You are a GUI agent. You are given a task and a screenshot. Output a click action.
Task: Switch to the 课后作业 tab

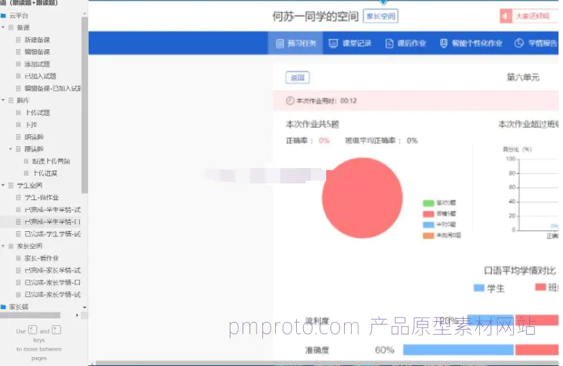pyautogui.click(x=406, y=43)
